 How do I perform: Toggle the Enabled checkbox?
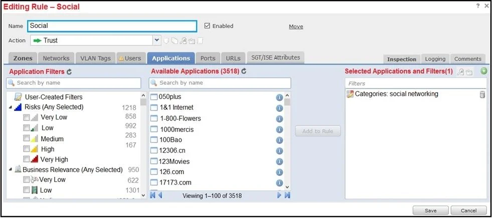click(x=207, y=26)
